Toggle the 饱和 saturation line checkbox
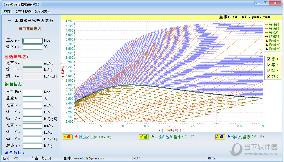The image size is (284, 162). click(x=269, y=76)
